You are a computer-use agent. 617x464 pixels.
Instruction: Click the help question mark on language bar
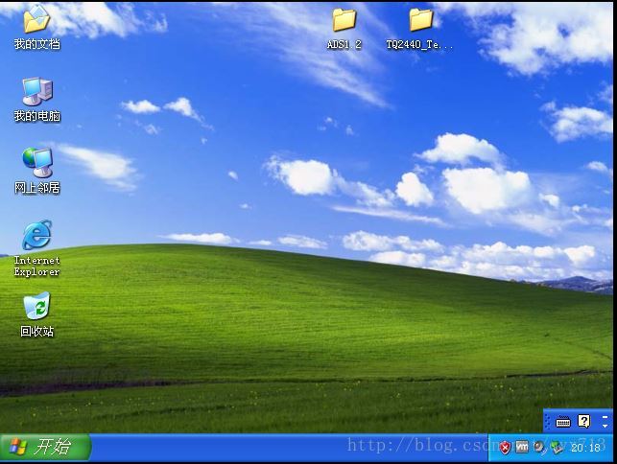[x=584, y=422]
